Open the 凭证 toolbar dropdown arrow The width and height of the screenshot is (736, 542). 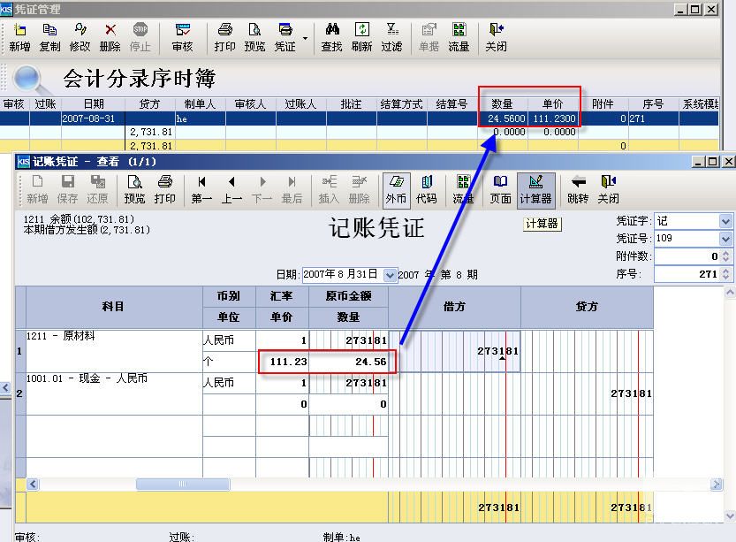click(306, 38)
